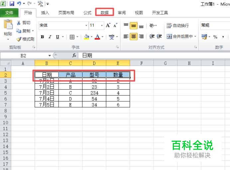Open the Paste clipboard icon
Screen dimensions: 230x170
[8, 24]
